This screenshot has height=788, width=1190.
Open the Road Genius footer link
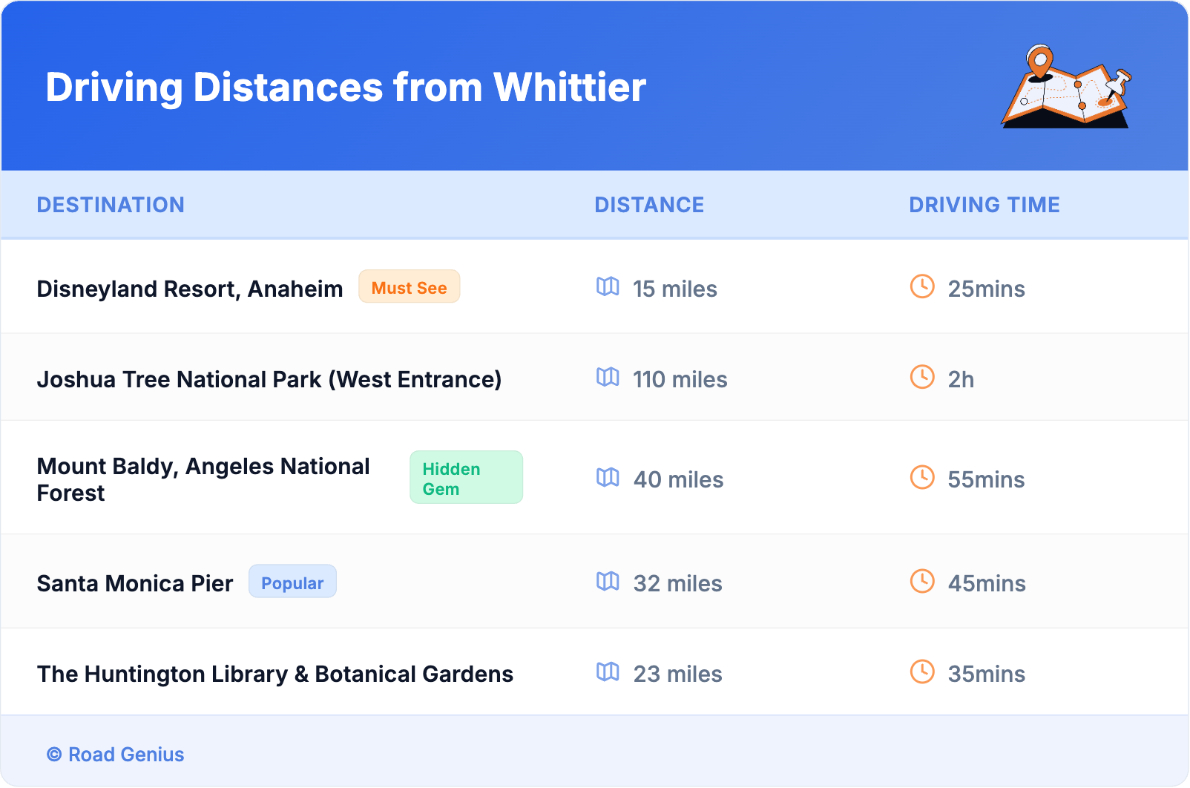click(x=126, y=755)
